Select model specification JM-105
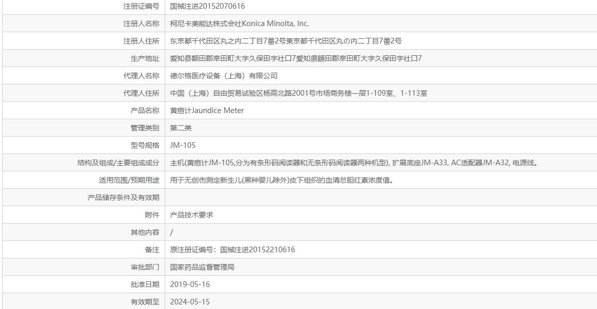 click(x=183, y=145)
